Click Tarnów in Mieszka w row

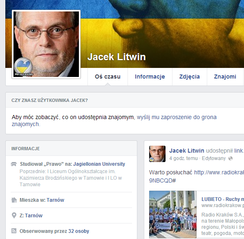click(56, 200)
